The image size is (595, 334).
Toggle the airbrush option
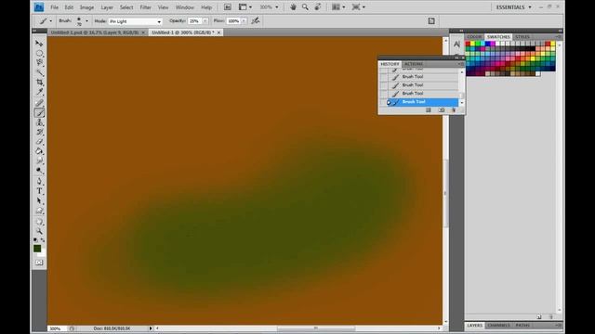[256, 20]
